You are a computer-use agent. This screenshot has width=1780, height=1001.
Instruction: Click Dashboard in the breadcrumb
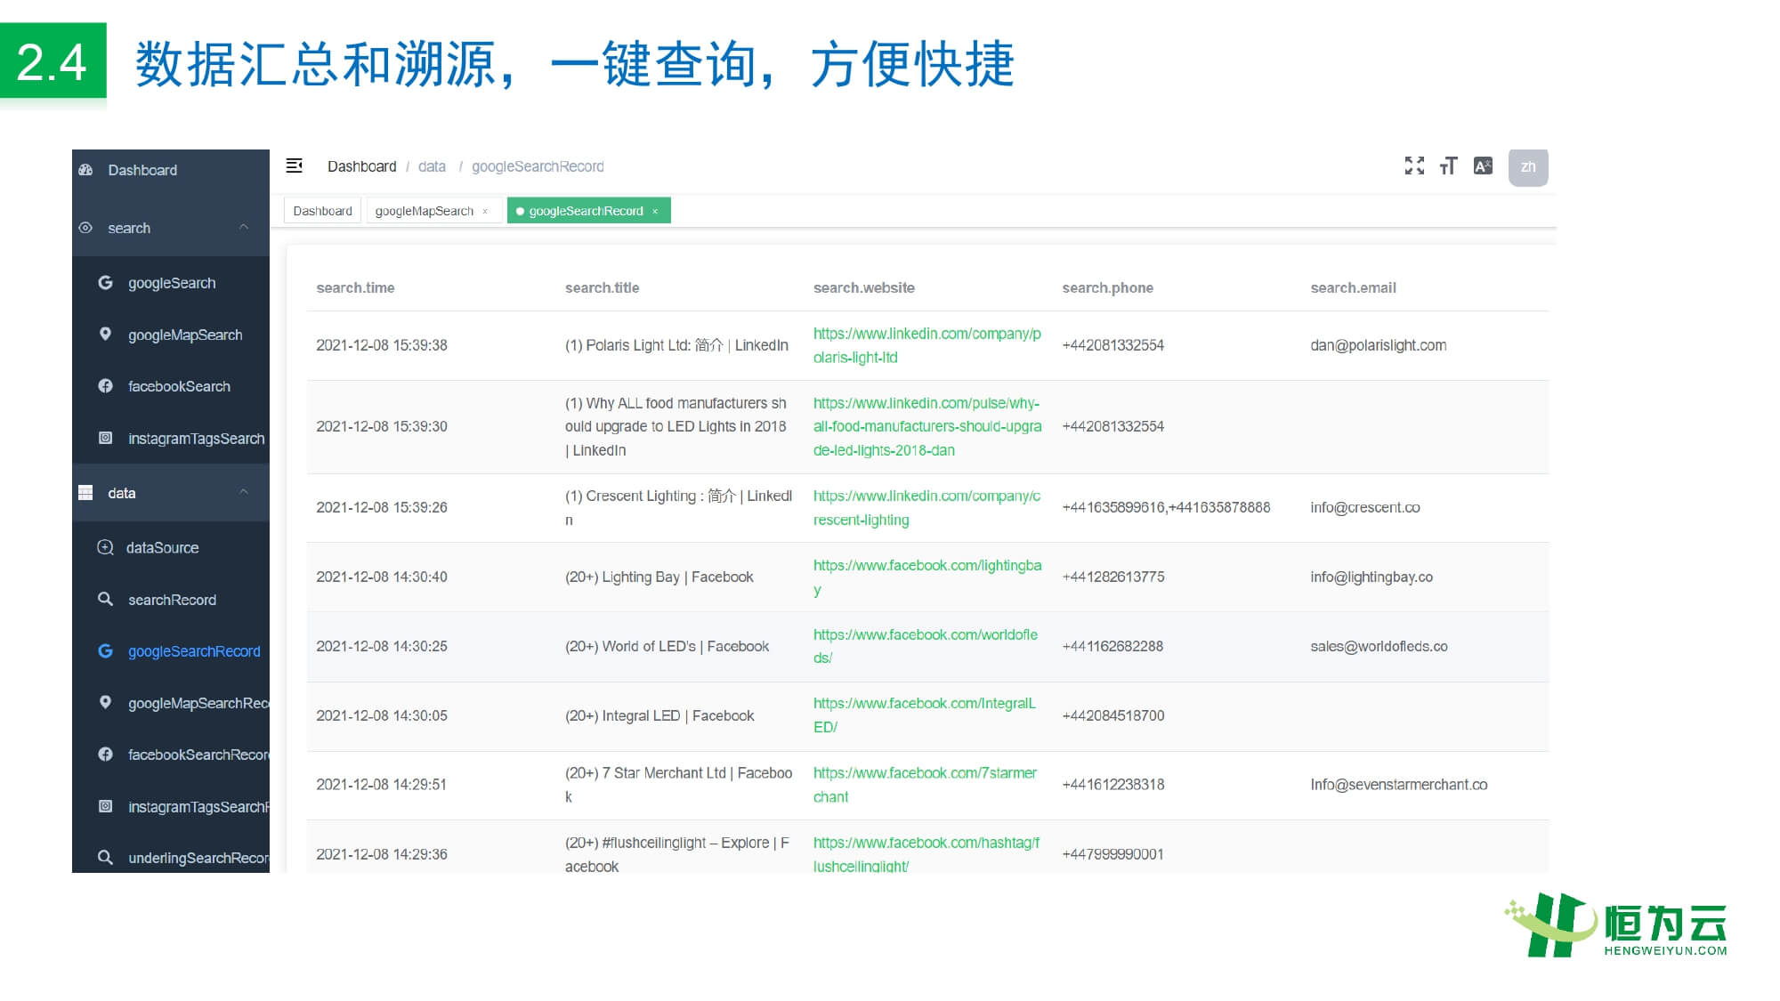pos(361,166)
